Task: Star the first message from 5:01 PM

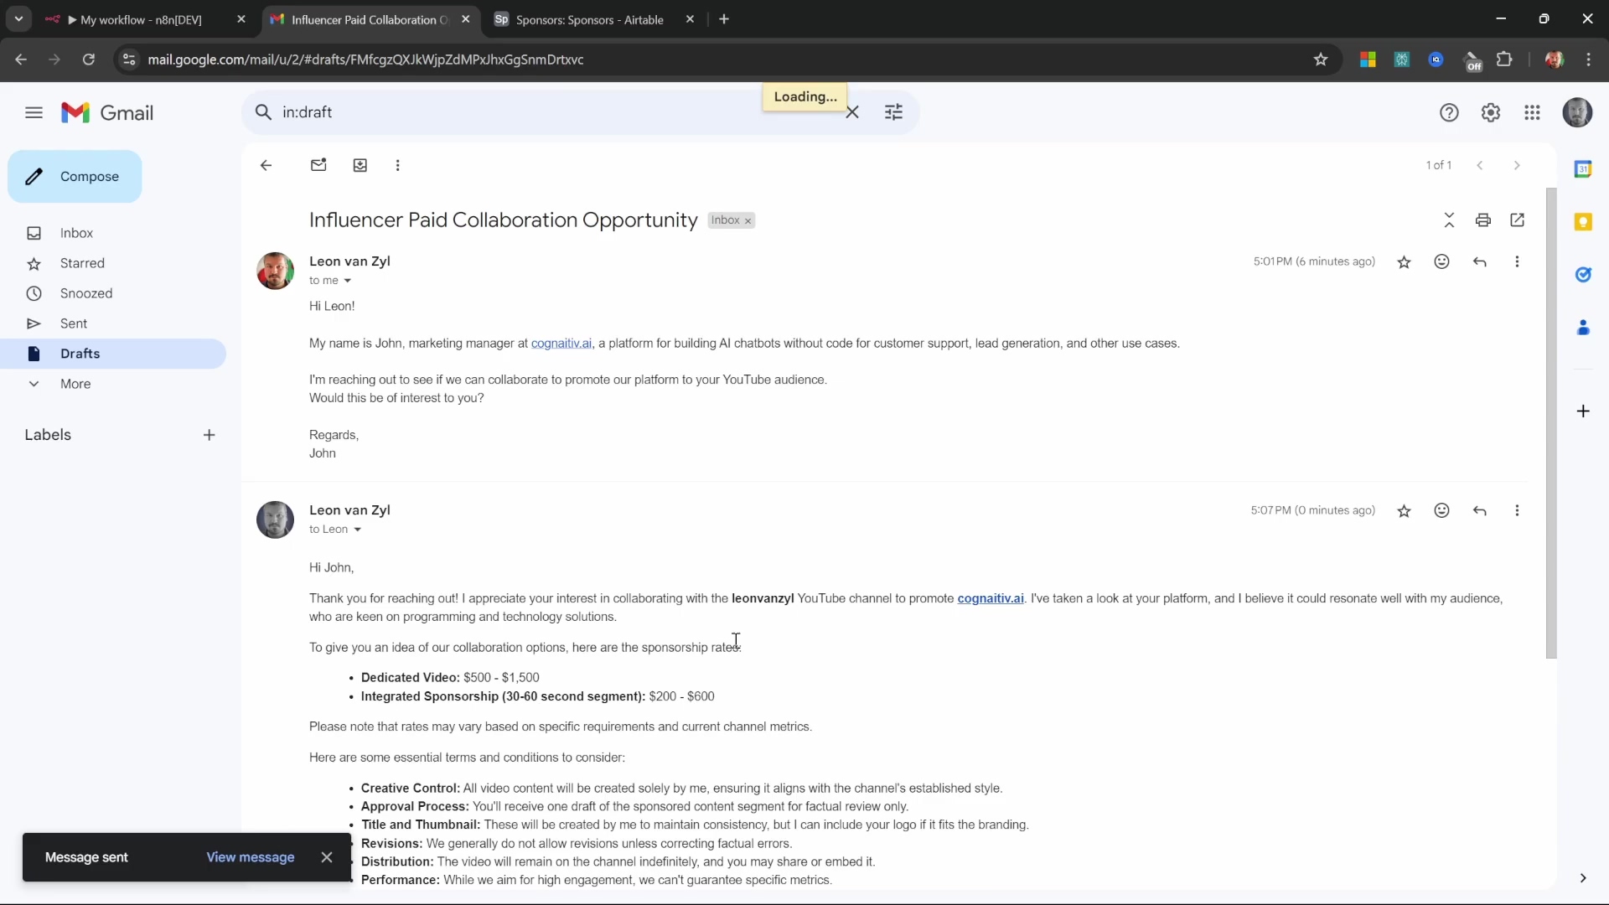Action: coord(1405,262)
